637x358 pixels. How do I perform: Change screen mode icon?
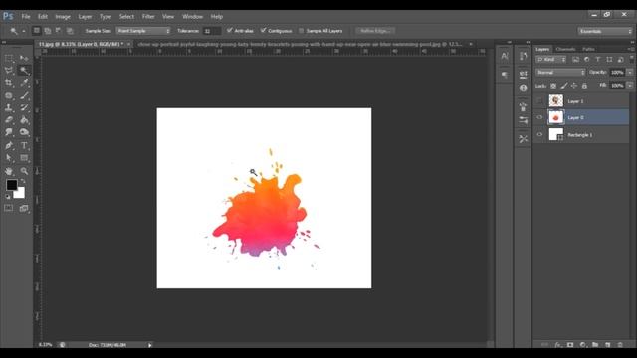tap(24, 208)
